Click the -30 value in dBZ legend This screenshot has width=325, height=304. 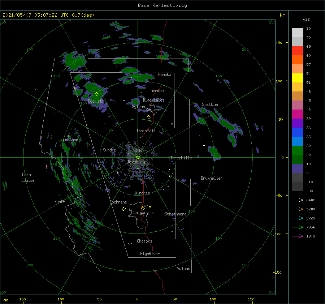[x=309, y=191]
